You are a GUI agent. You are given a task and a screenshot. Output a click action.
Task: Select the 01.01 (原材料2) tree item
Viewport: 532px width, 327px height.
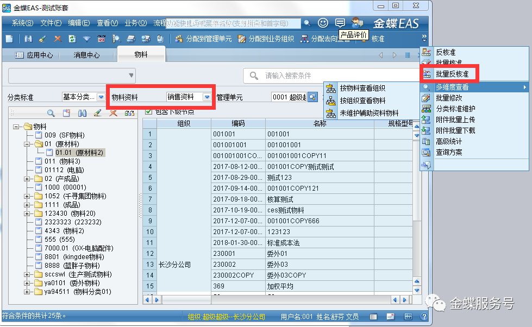[79, 153]
